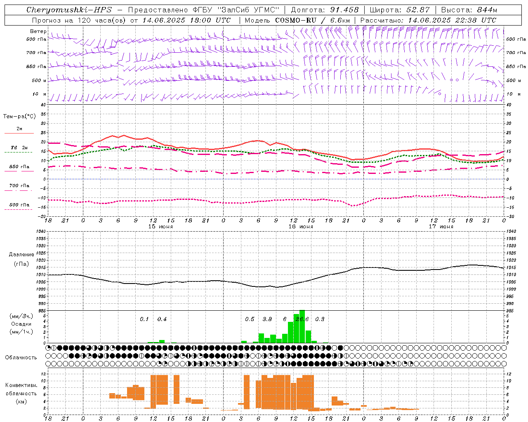Select 'Прогноз на 120 часа(ов)' forecast text

coord(79,20)
